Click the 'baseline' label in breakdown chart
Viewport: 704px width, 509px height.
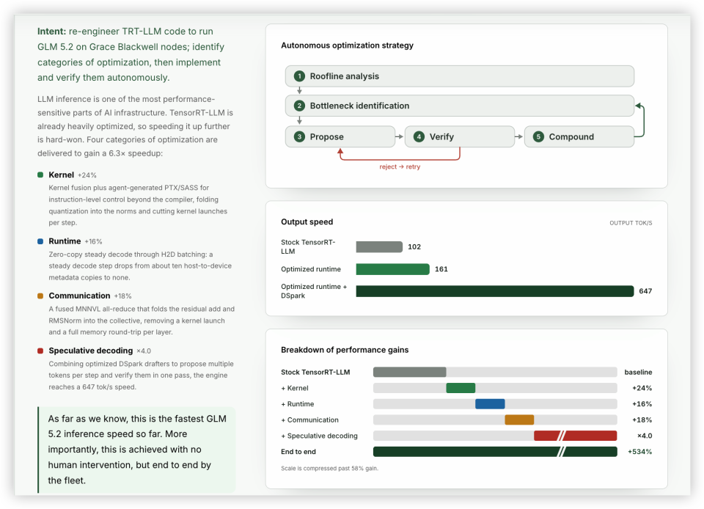638,372
